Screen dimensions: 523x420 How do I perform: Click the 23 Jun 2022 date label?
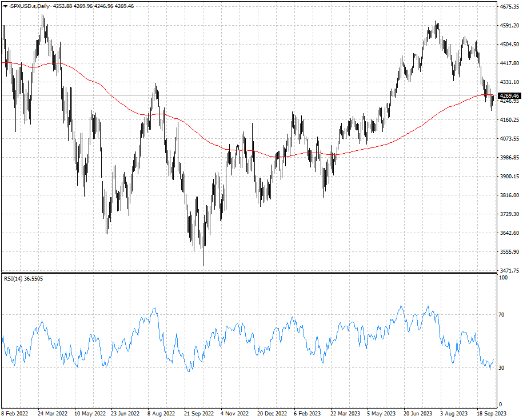pos(125,414)
